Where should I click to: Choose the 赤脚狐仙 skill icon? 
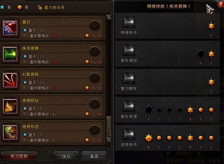click(10, 106)
